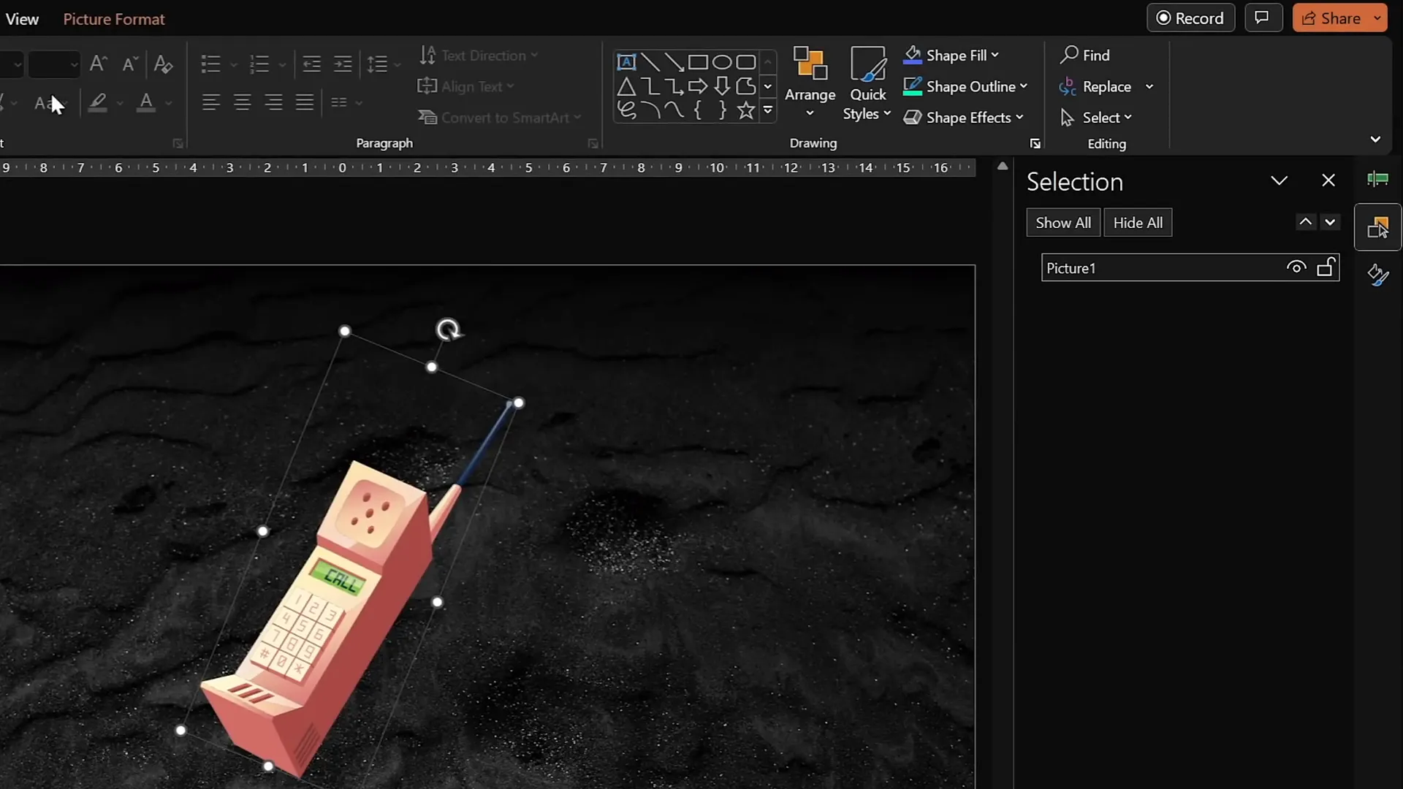
Task: Send Picture1 backward using the down arrow
Action: point(1330,222)
